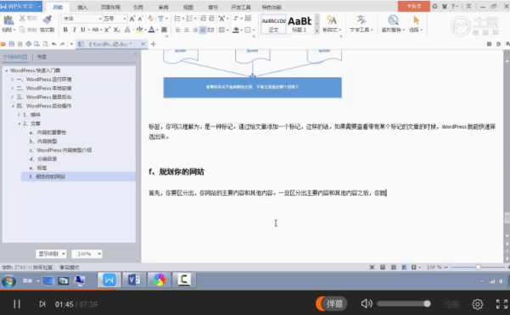Open the 100% dropdown in navigation pane

(x=87, y=254)
